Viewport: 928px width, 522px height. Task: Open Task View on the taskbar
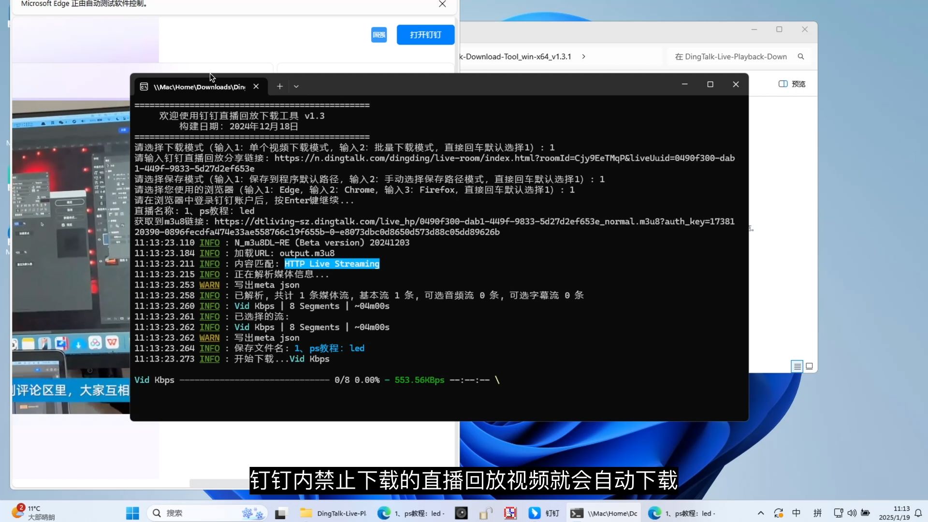coord(281,513)
